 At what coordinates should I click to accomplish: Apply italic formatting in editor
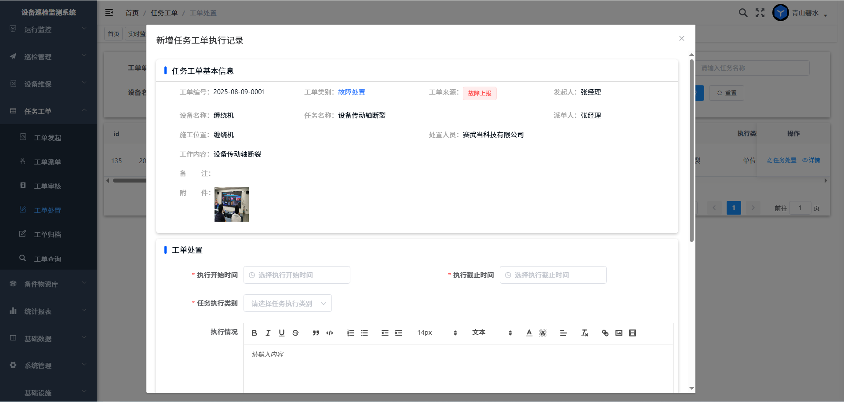(x=268, y=333)
